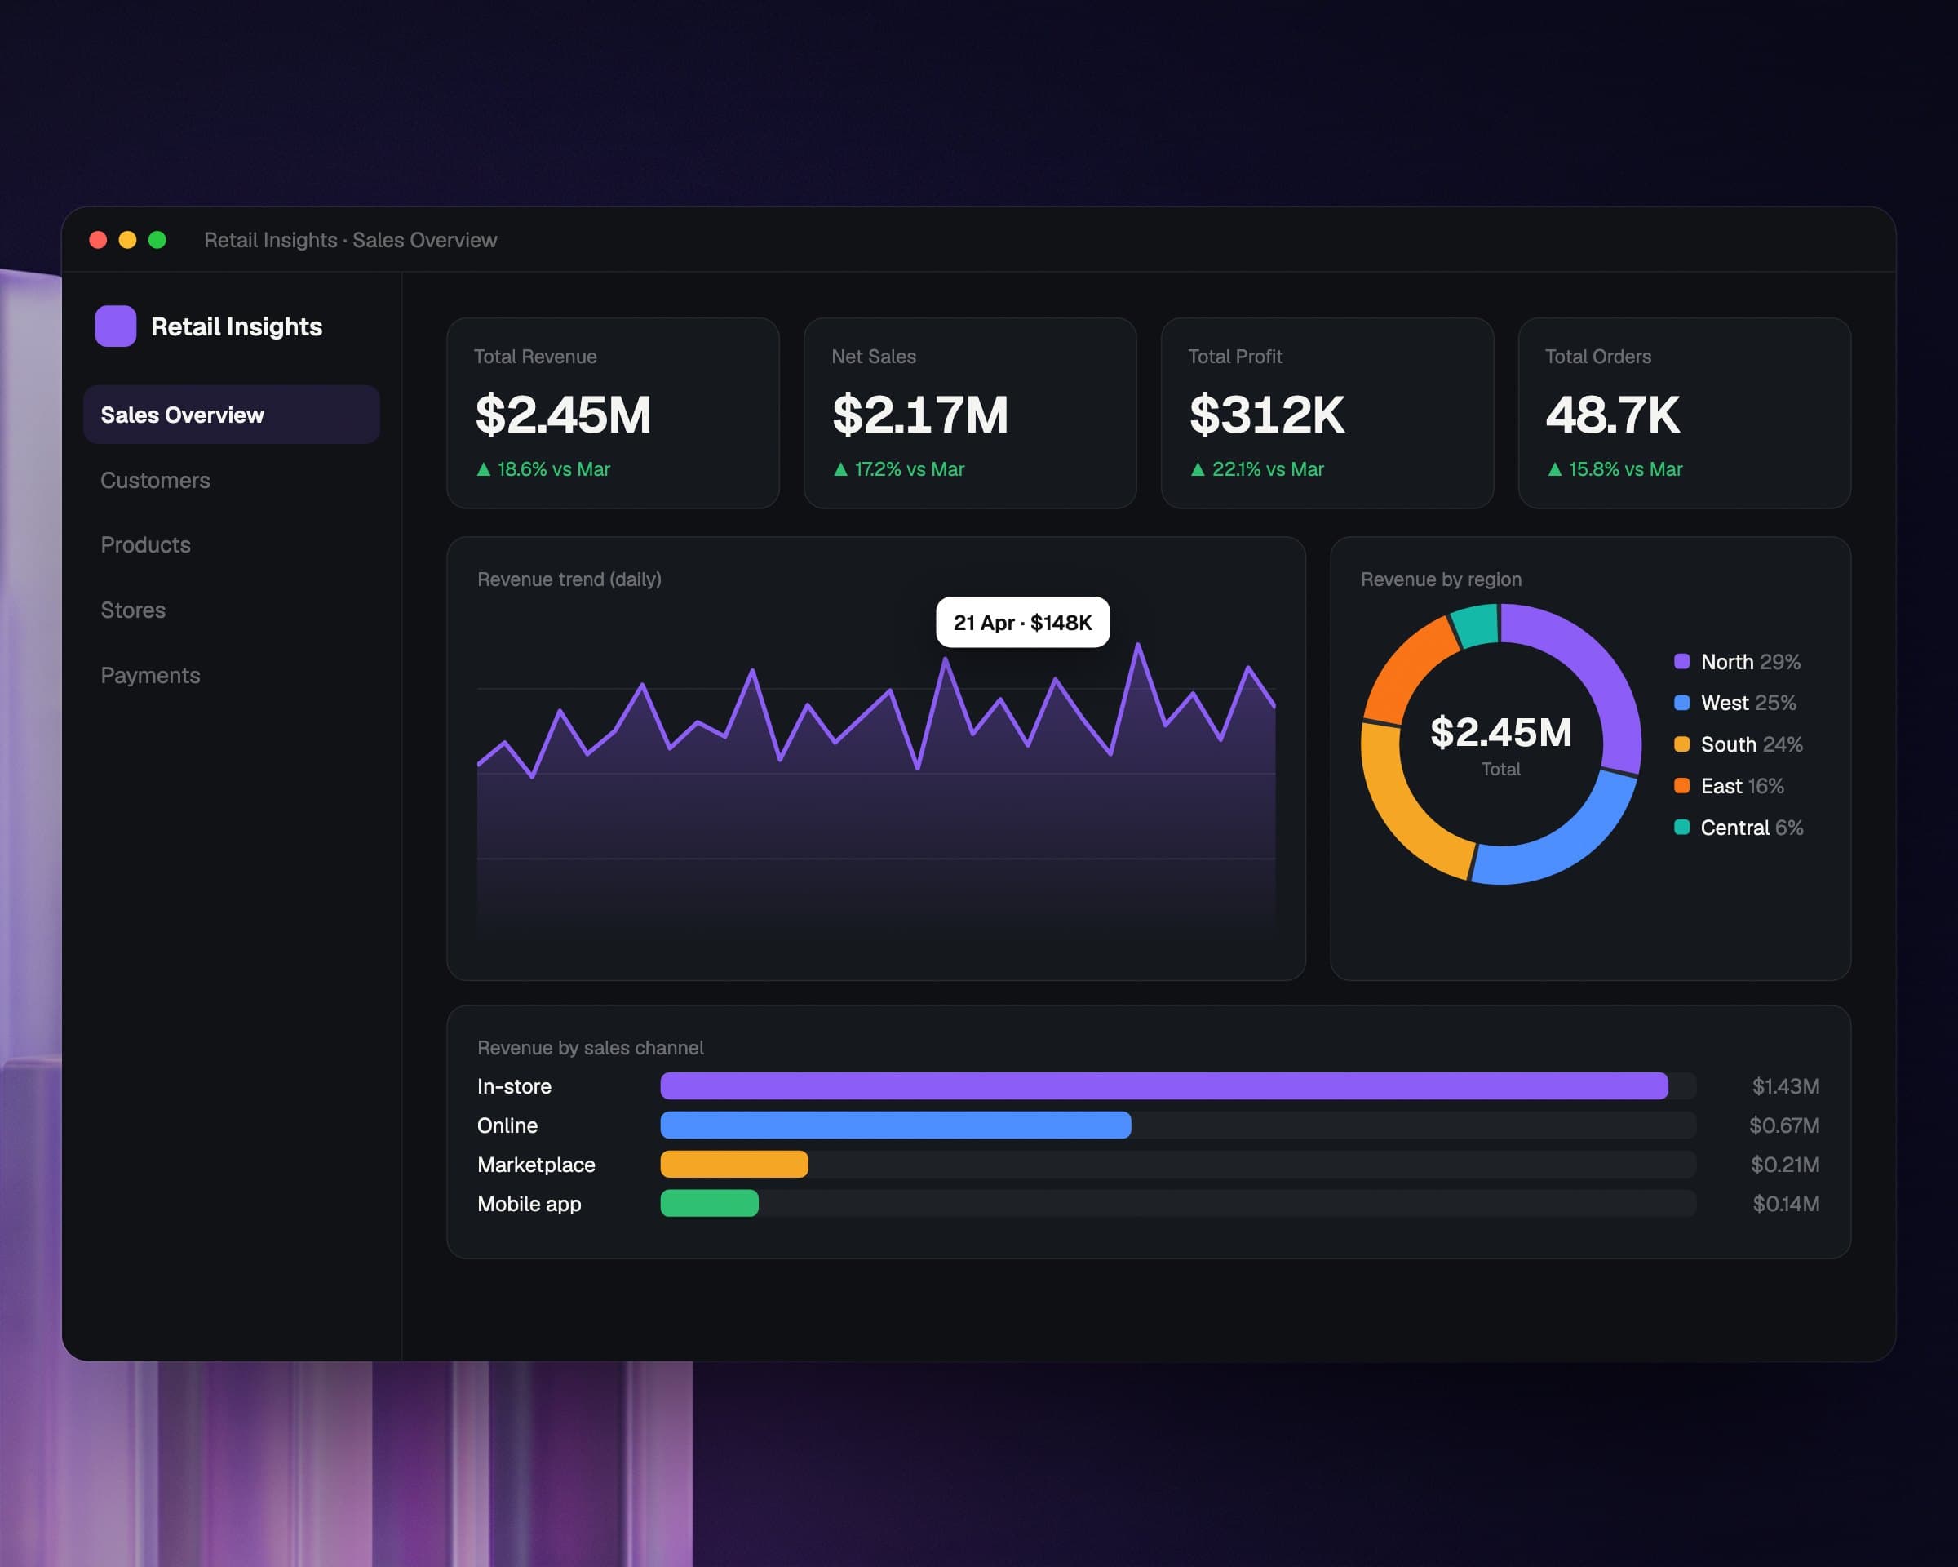Click the Revenue by region heading
1958x1567 pixels.
click(1440, 579)
